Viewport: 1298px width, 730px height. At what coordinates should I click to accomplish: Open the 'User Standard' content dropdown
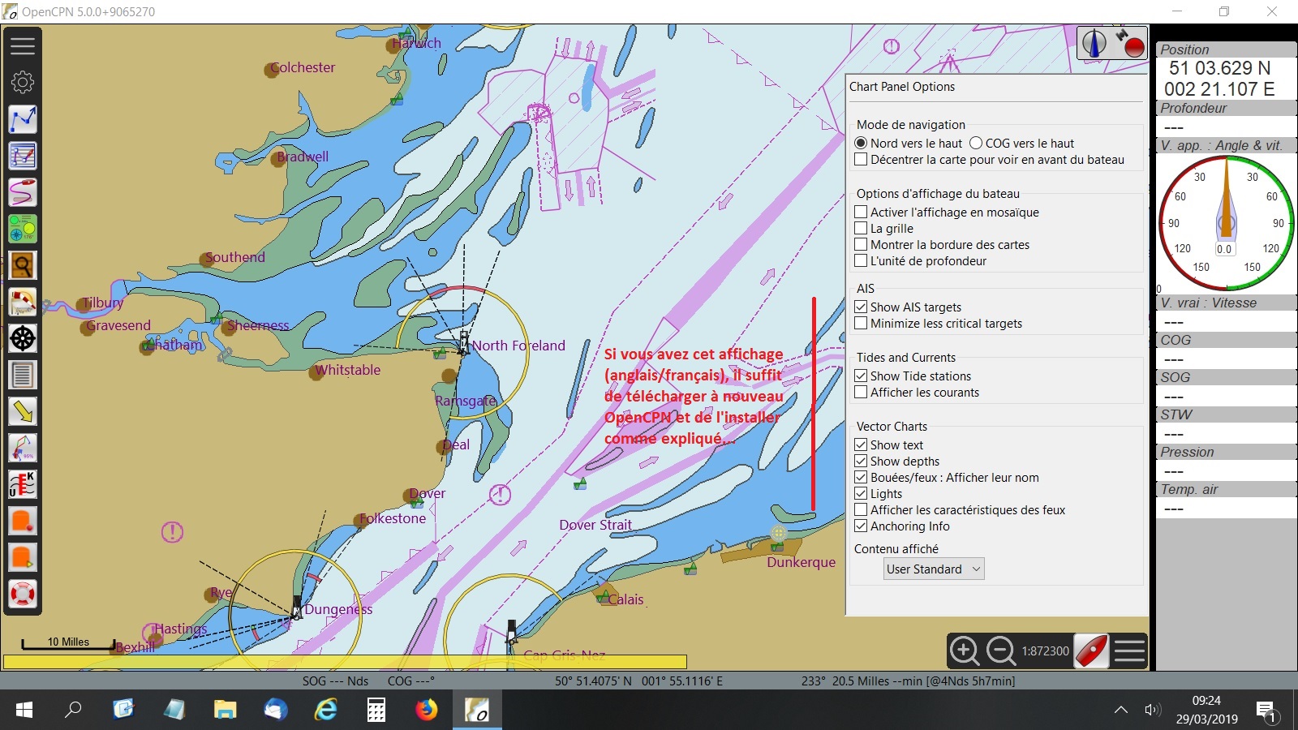point(933,569)
